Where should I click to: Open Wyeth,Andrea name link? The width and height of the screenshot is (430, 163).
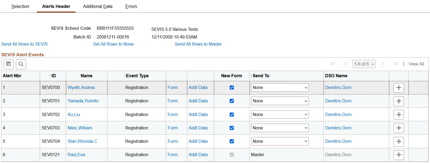[x=81, y=88]
